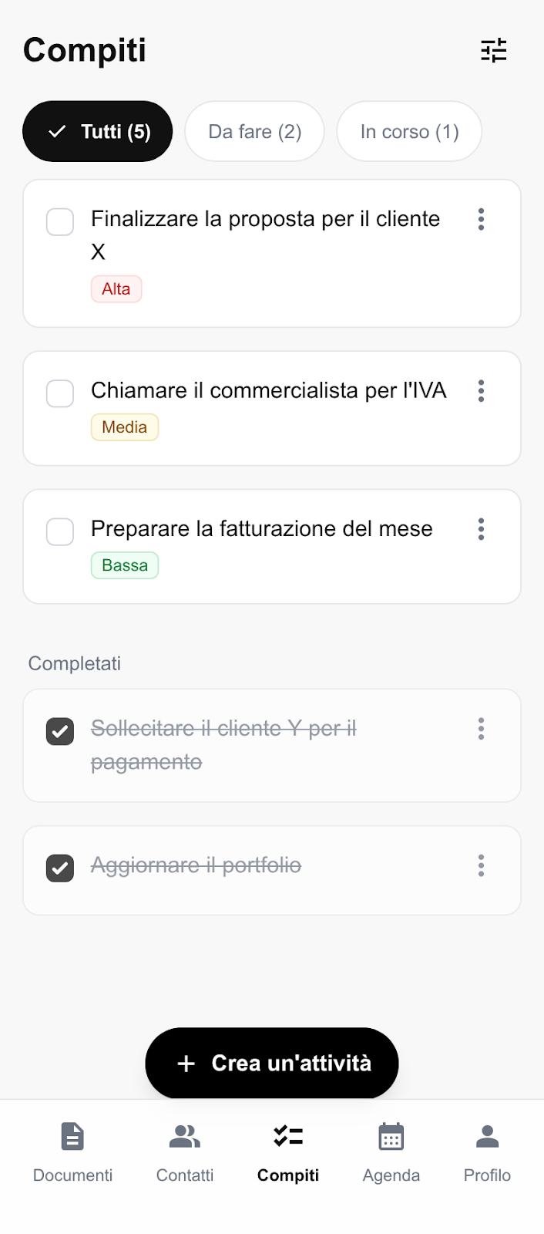Select the 'In corso (1)' filter tab
544x1234 pixels.
click(408, 131)
